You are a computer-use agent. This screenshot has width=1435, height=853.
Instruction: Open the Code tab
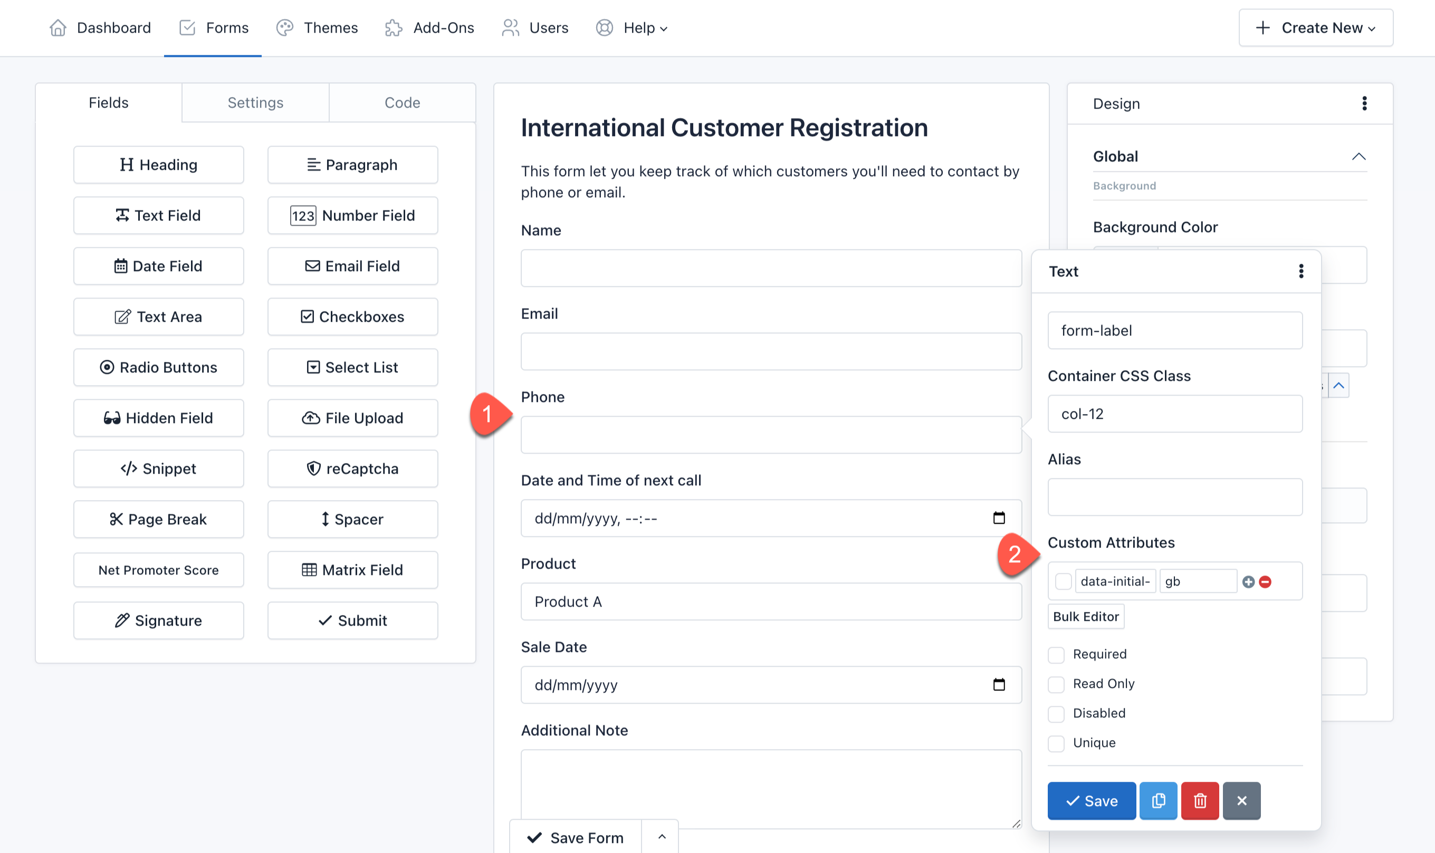point(401,102)
